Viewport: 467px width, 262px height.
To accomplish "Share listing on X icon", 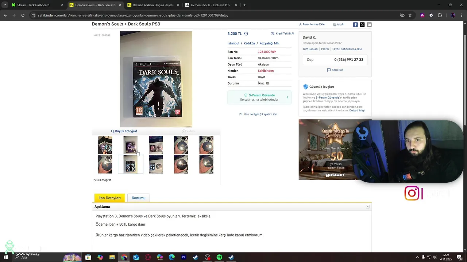I will tap(362, 24).
